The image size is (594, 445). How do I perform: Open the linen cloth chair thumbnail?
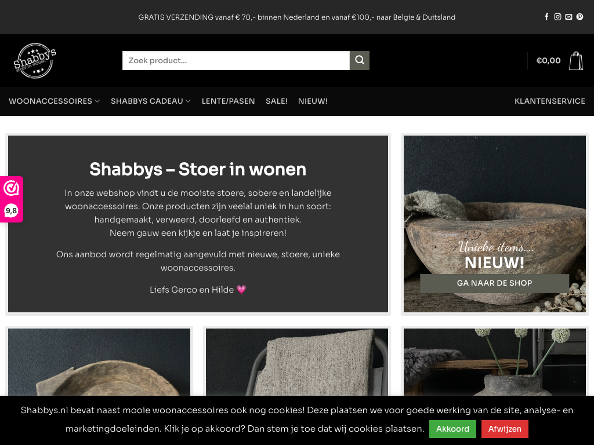296,362
